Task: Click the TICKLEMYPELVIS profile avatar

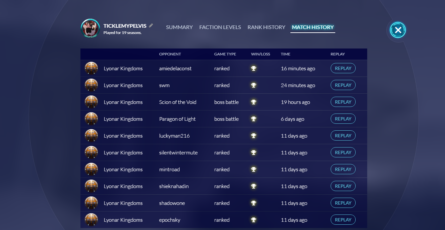Action: point(90,28)
